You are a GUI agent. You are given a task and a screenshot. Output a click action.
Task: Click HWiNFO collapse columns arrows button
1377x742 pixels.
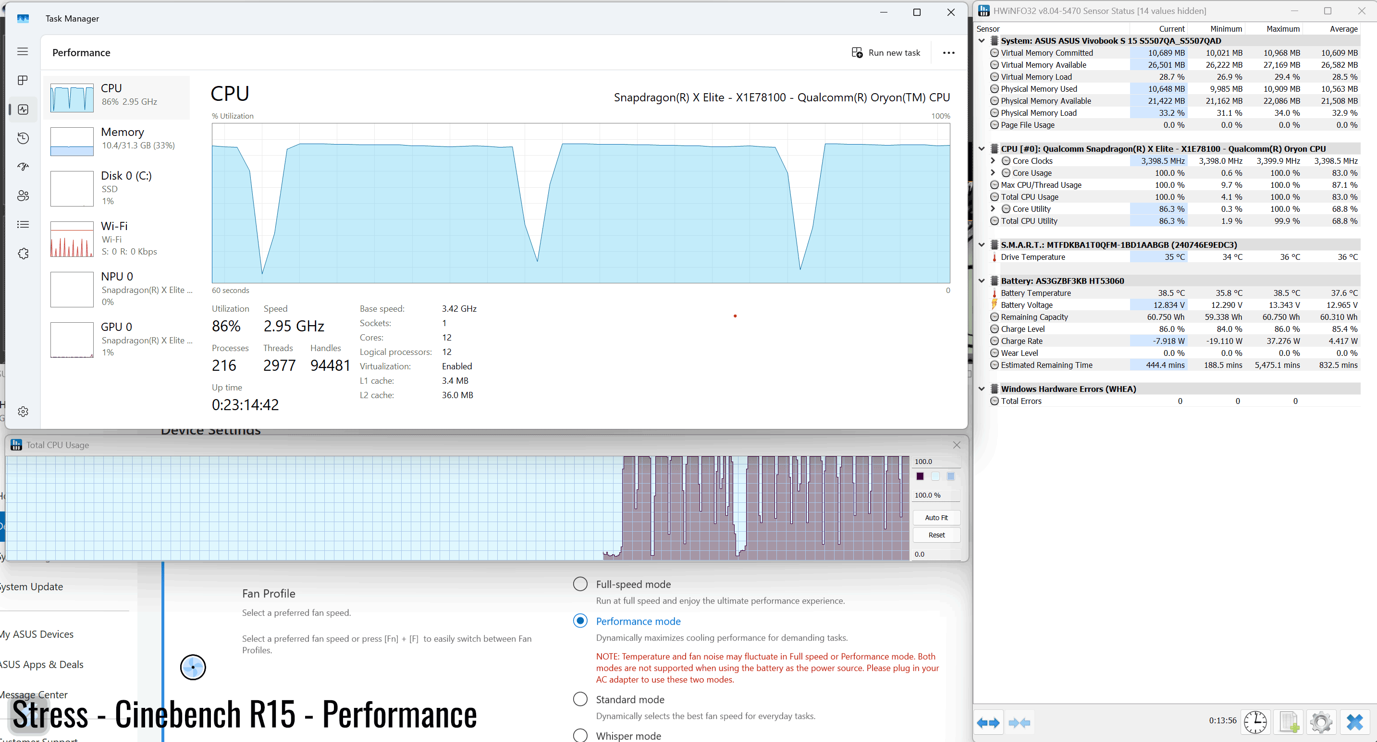pyautogui.click(x=1019, y=723)
